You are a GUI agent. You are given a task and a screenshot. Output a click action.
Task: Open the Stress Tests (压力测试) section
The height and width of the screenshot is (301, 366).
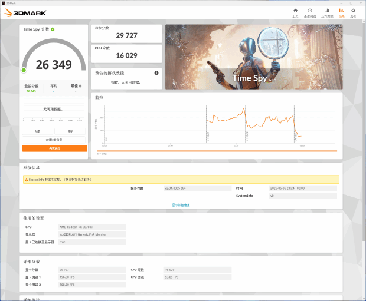327,13
